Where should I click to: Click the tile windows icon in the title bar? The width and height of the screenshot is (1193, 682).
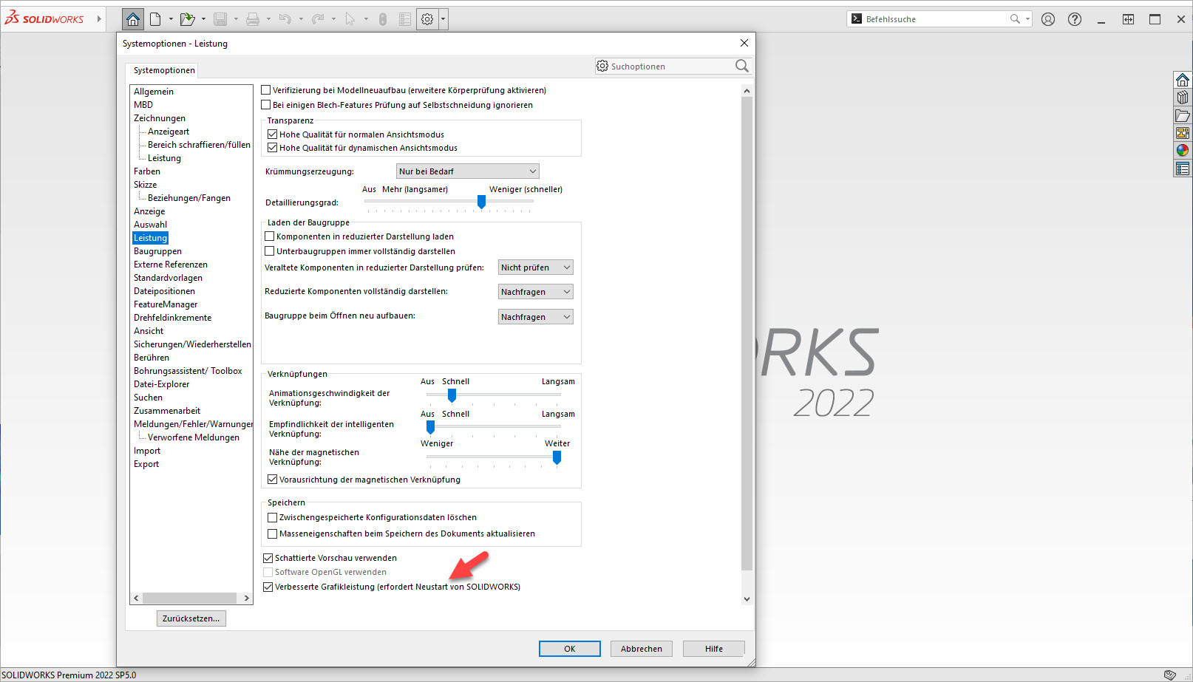pyautogui.click(x=1128, y=19)
